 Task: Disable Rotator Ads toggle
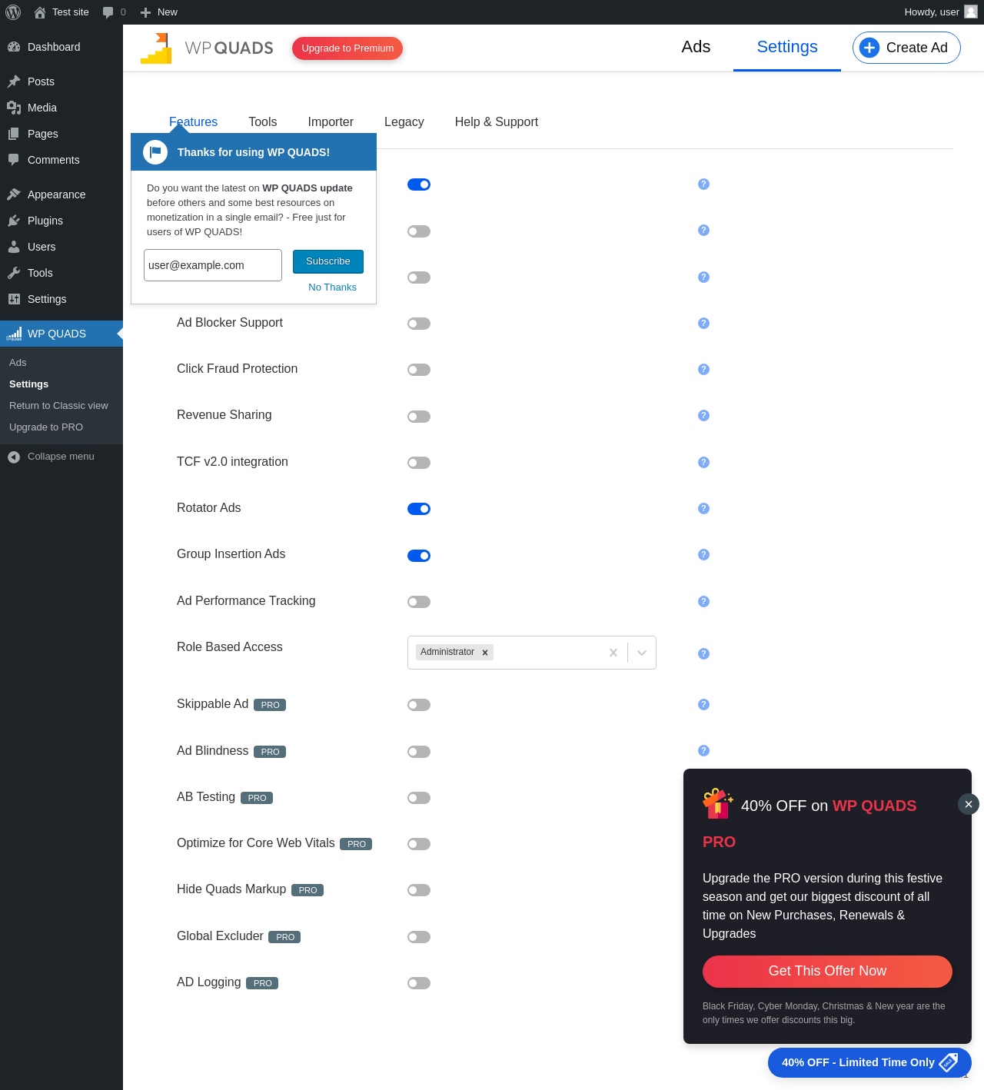419,509
